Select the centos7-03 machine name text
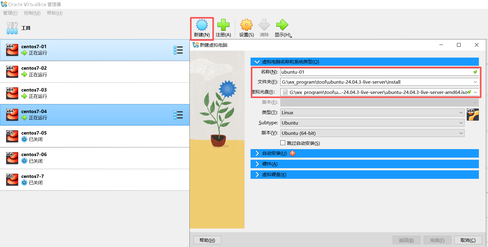 click(34, 90)
